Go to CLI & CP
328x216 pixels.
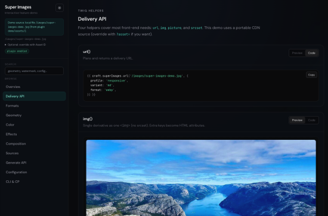pos(35,181)
